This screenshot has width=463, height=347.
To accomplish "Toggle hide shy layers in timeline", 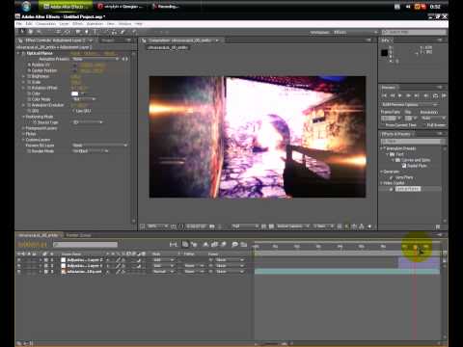I will pos(205,245).
